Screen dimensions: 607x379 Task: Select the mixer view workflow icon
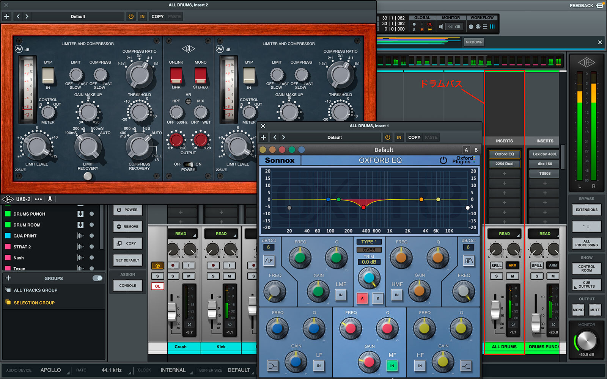[x=492, y=27]
